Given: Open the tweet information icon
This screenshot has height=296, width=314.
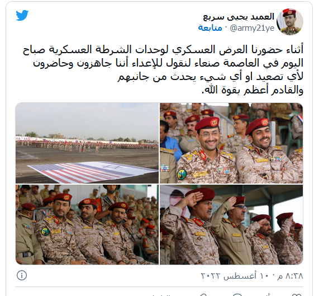Looking at the screenshot, I should [x=22, y=275].
